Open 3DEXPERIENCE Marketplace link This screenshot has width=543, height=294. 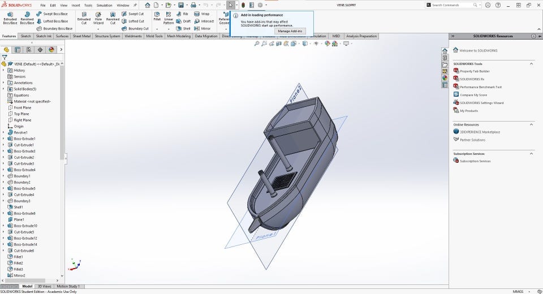click(x=480, y=132)
